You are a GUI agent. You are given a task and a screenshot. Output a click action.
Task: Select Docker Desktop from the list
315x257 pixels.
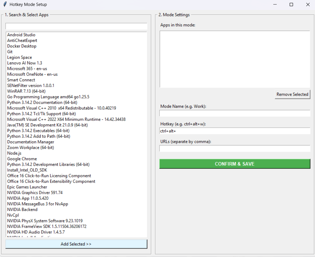coord(22,46)
